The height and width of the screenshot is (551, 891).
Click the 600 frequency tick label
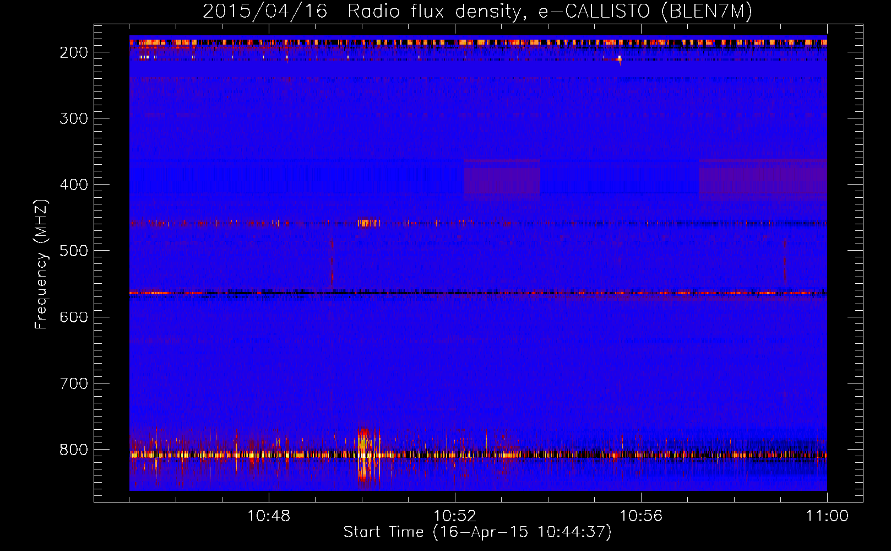point(74,317)
